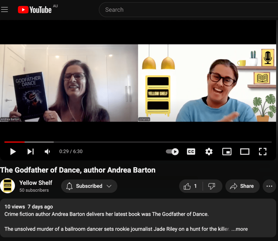
Task: Toggle closed captions on
Action: pyautogui.click(x=191, y=152)
